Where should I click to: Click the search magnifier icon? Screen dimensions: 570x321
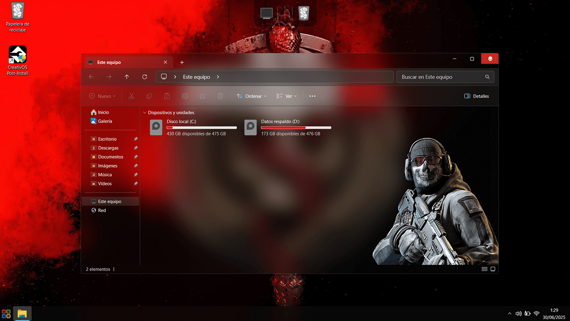tap(487, 77)
